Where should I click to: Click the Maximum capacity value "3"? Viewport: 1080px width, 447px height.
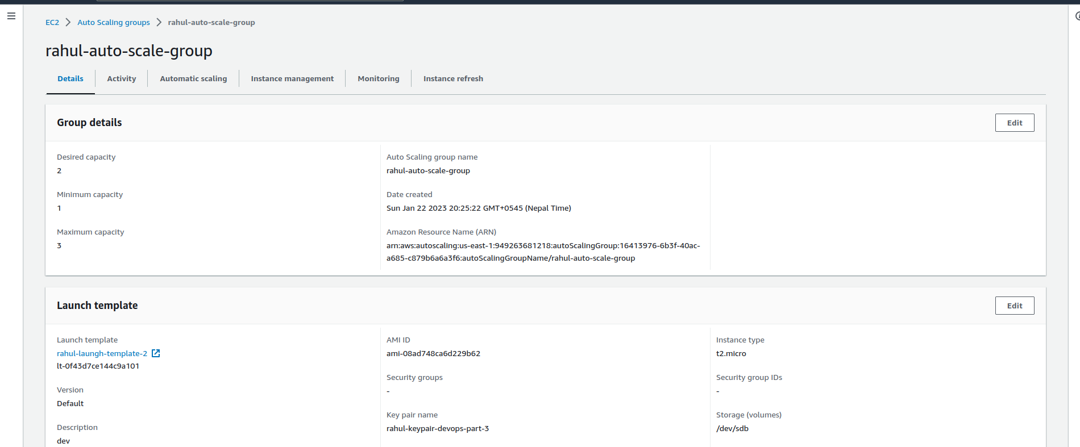click(59, 245)
